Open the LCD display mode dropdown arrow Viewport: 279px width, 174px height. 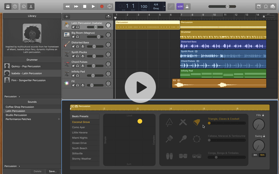[164, 7]
